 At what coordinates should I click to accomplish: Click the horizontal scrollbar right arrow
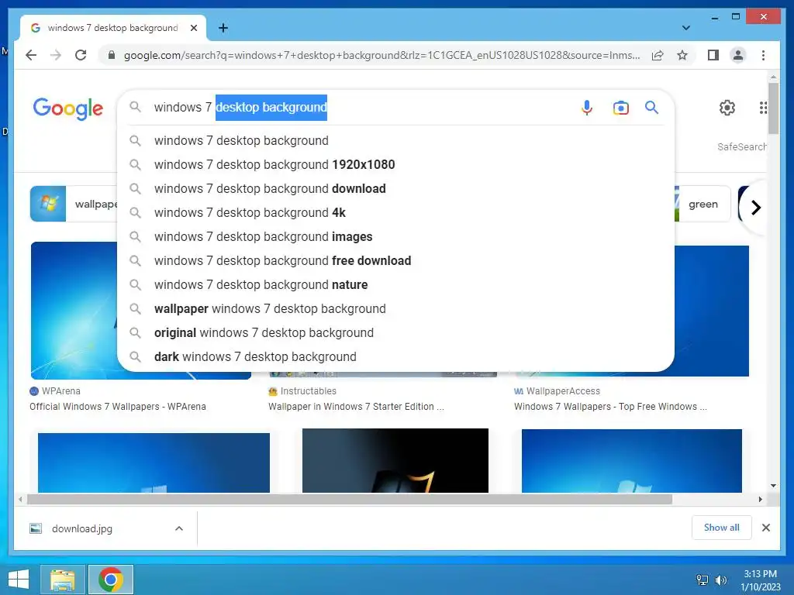click(x=760, y=500)
